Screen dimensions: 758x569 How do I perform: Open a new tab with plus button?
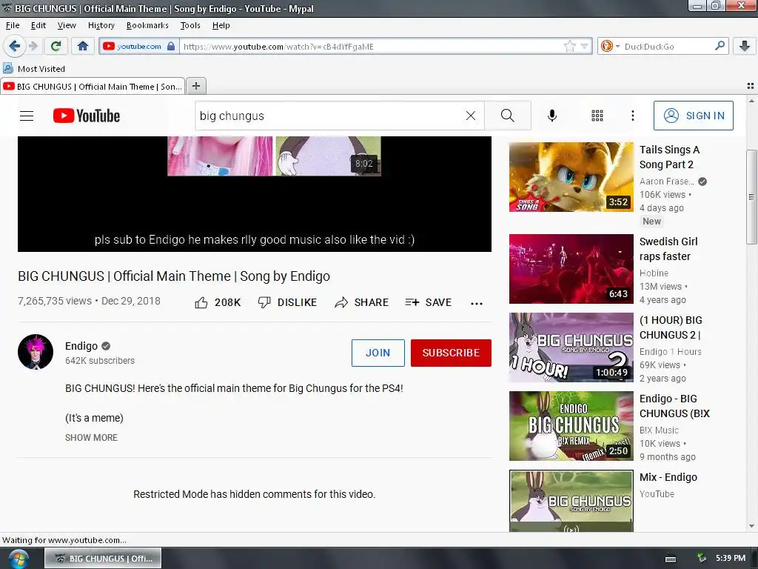pos(195,86)
